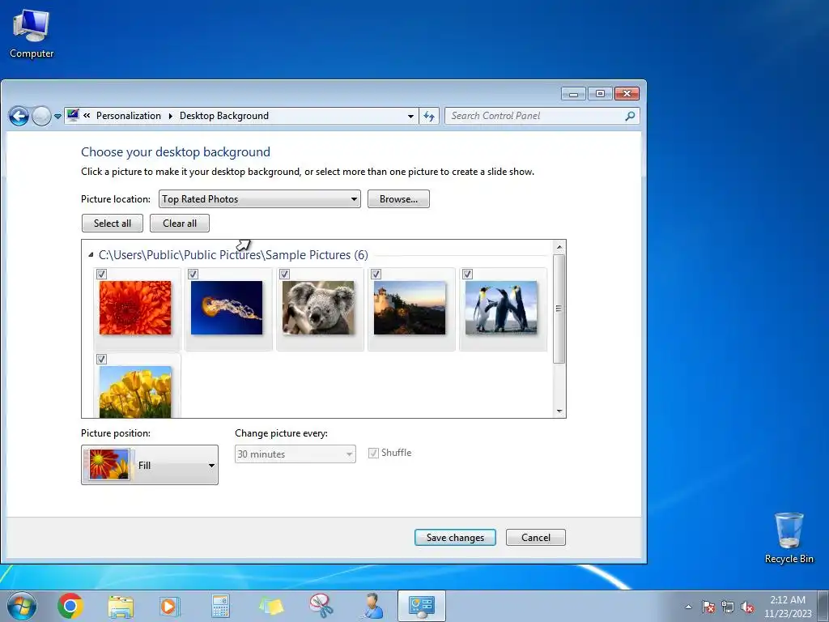Show hidden tray icons arrow
Image resolution: width=829 pixels, height=622 pixels.
(x=688, y=607)
